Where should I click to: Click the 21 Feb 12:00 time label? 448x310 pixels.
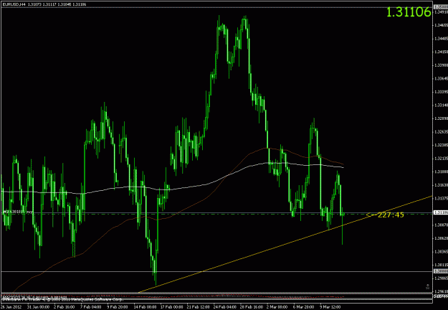point(199,307)
